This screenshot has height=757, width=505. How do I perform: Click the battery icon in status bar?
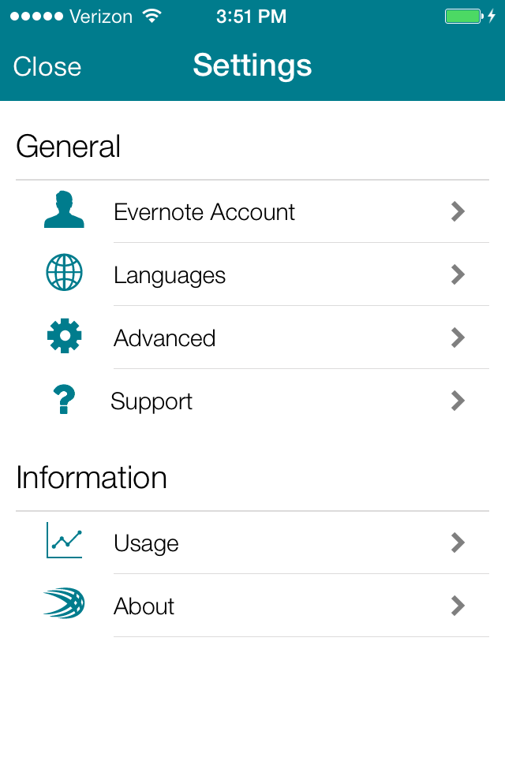[x=462, y=17]
